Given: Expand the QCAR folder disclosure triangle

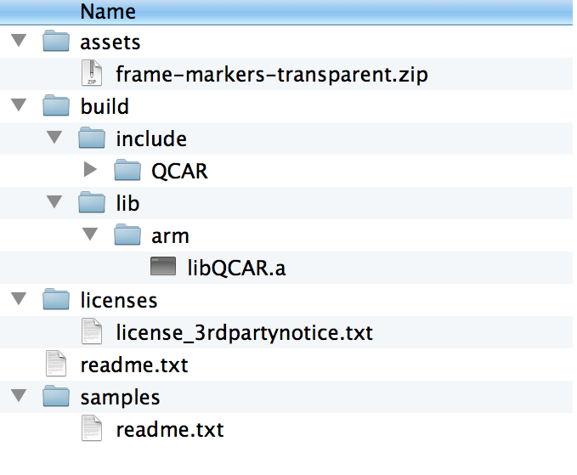Looking at the screenshot, I should tap(90, 169).
